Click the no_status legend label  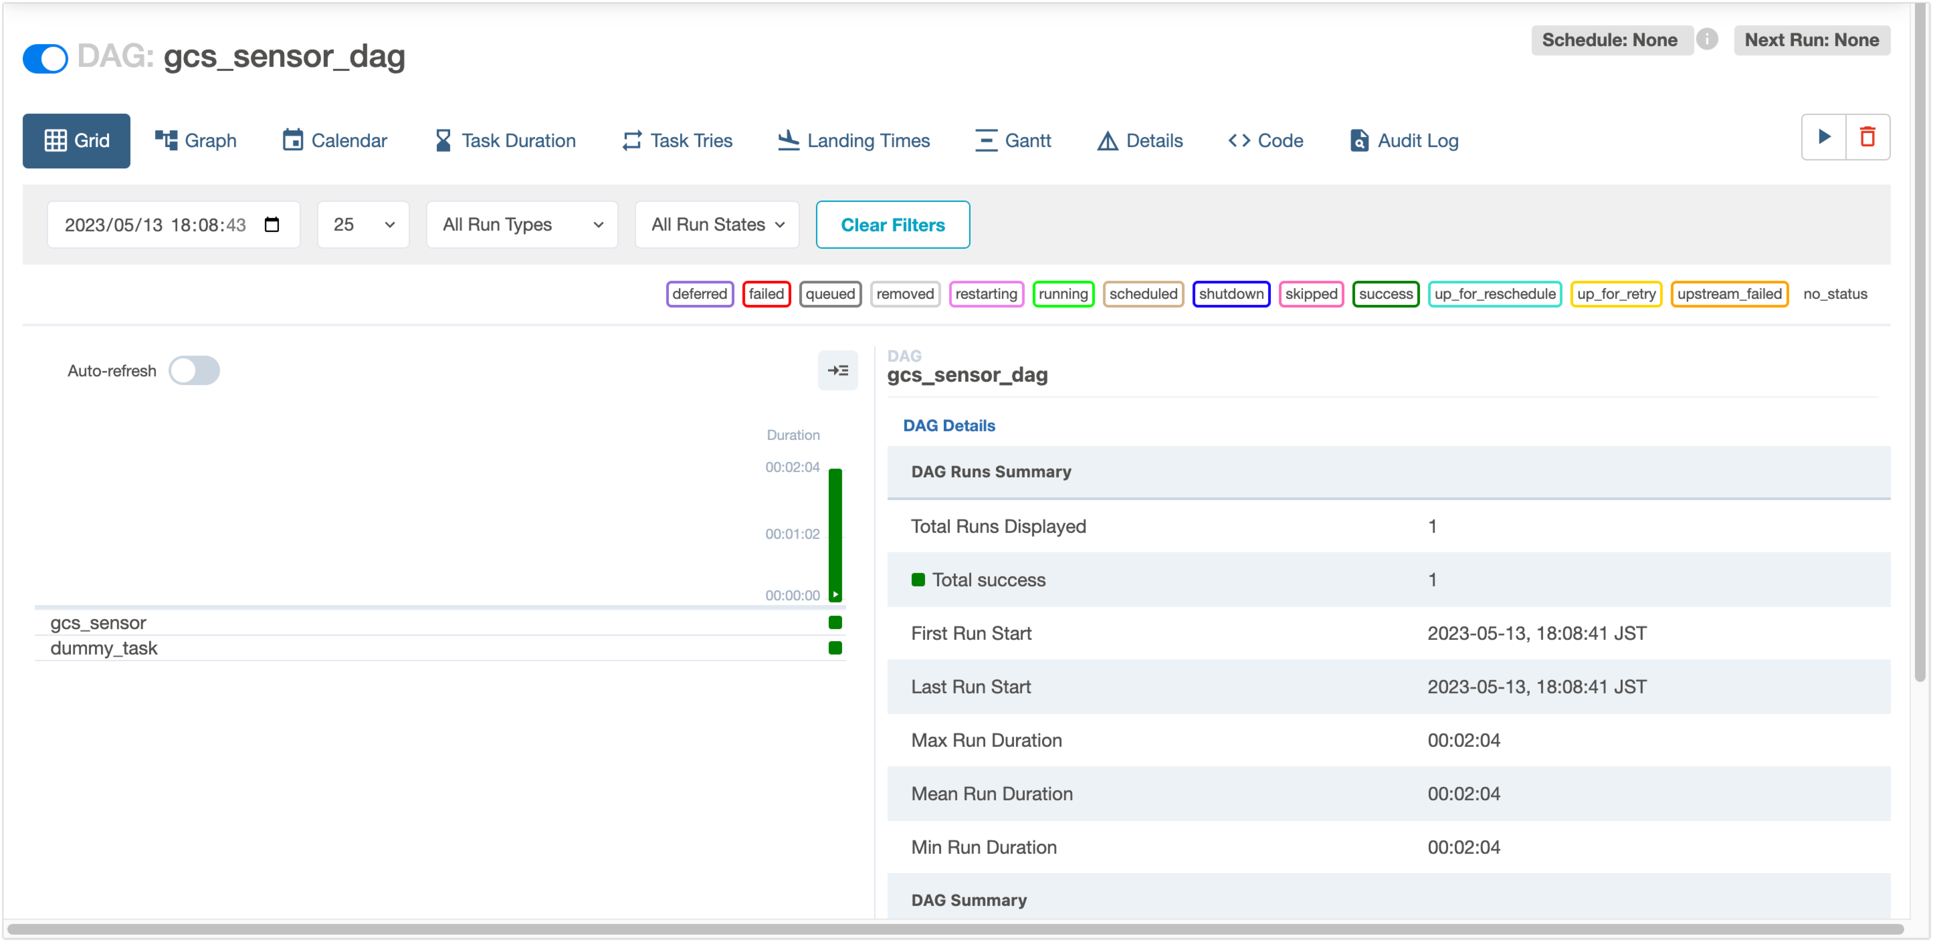pyautogui.click(x=1835, y=294)
